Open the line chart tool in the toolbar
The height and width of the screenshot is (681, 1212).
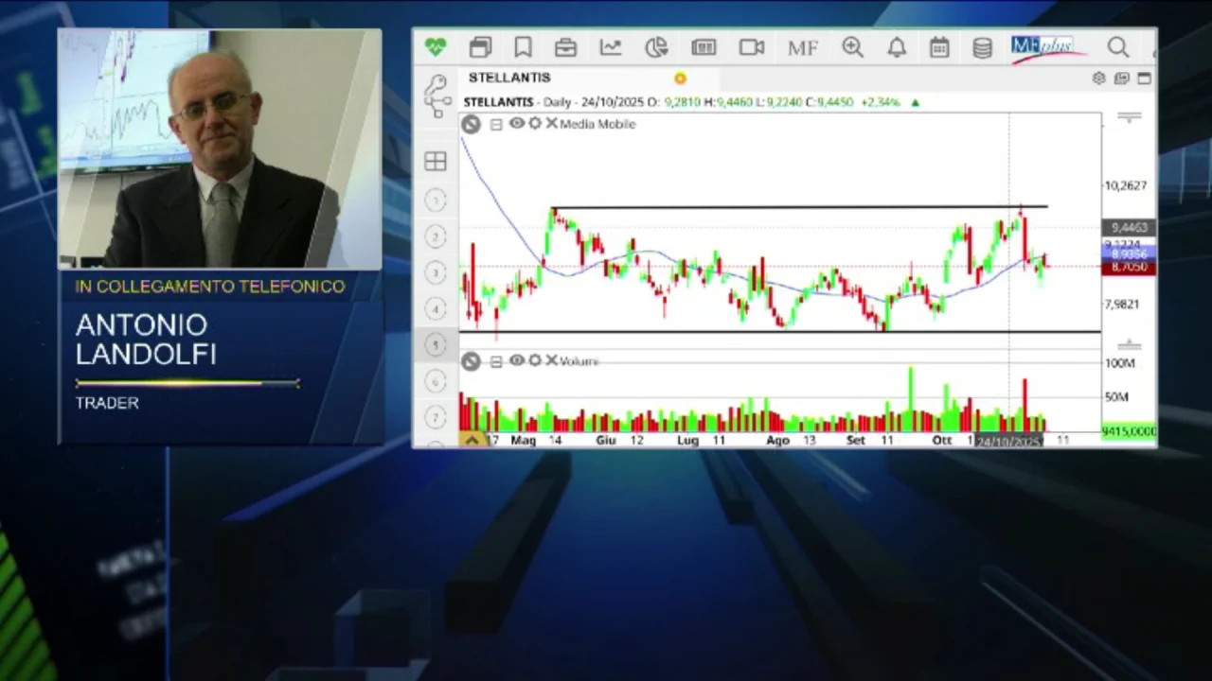pyautogui.click(x=611, y=47)
